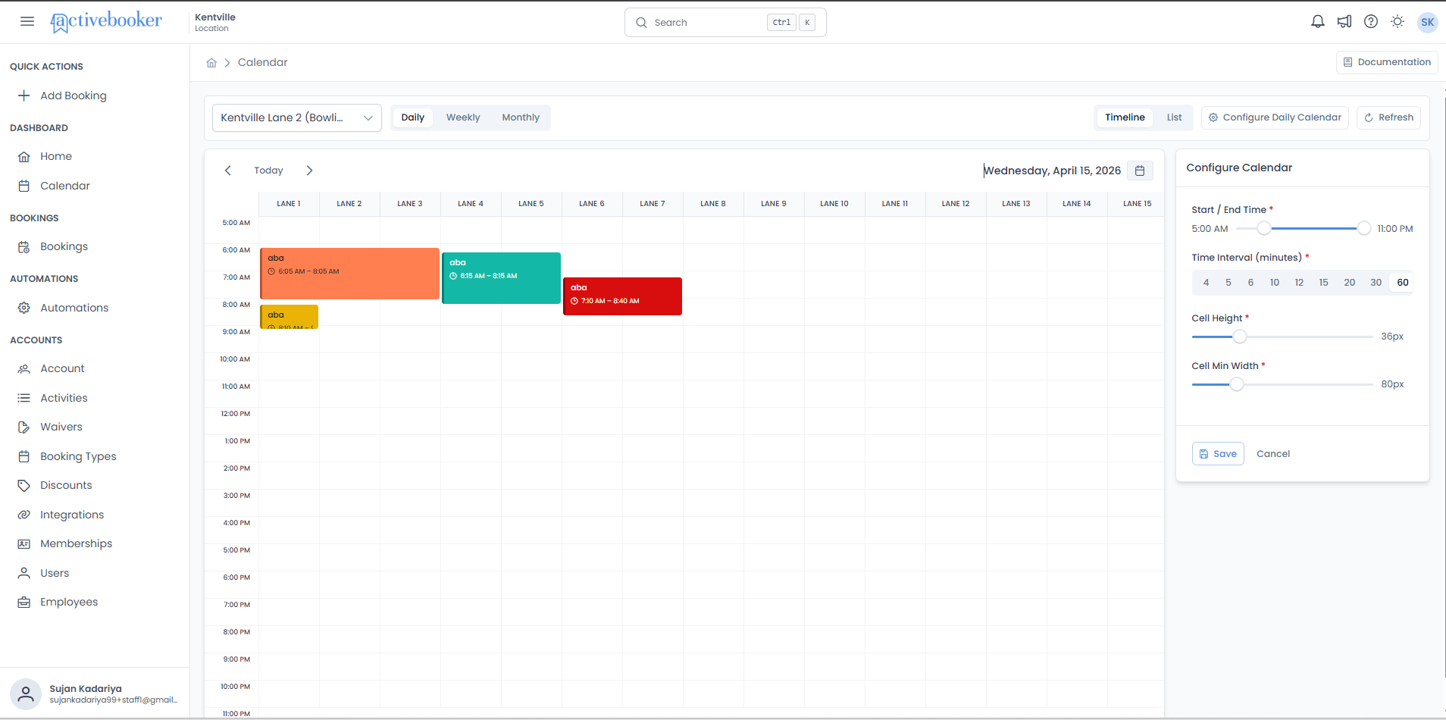Open Bookings in sidebar
This screenshot has width=1446, height=720.
pos(64,246)
